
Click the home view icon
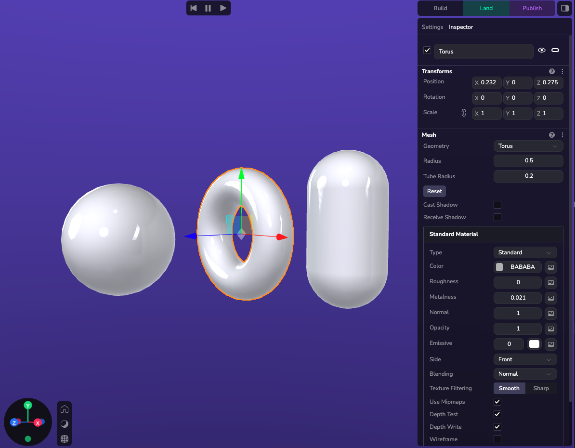click(x=65, y=409)
